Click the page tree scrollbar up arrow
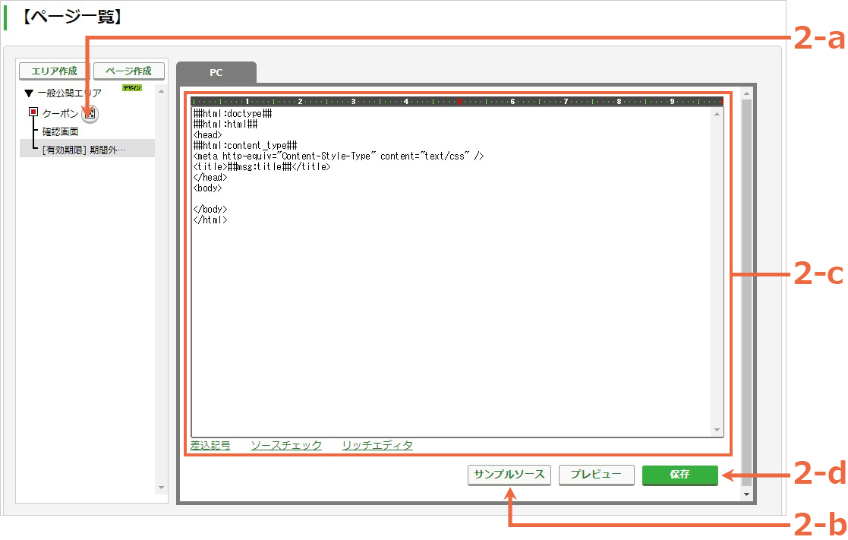 point(161,91)
